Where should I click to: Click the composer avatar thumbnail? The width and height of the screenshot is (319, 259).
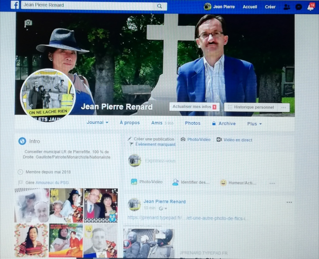click(x=134, y=160)
